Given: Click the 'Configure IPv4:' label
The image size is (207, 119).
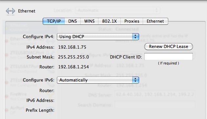Looking at the screenshot, I should [x=39, y=36].
